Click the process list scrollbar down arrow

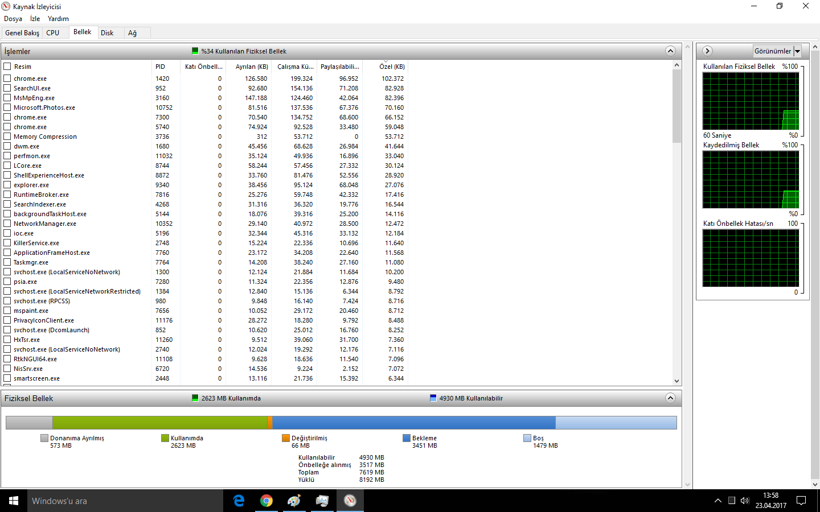(x=677, y=381)
